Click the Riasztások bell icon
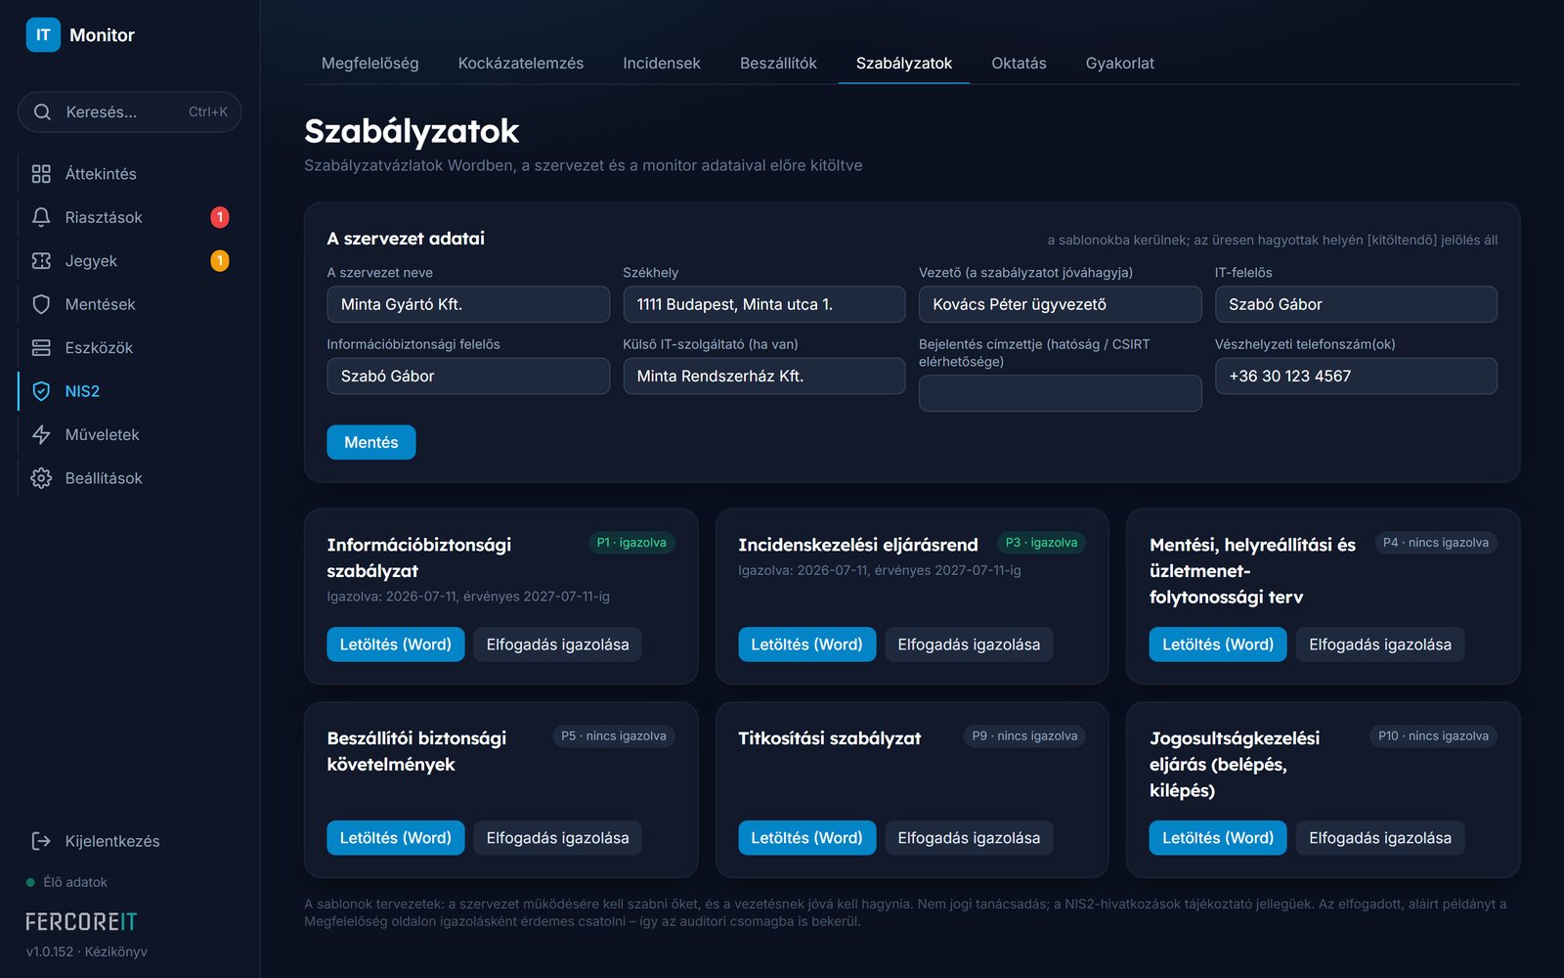 pyautogui.click(x=41, y=217)
